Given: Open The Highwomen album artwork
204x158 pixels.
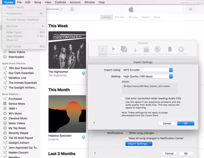Looking at the screenshot, I should 67,50.
